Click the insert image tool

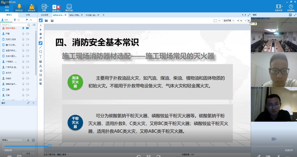point(40,62)
